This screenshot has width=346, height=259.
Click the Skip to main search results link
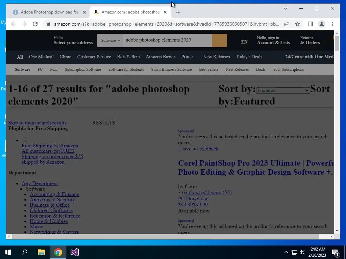coord(37,123)
